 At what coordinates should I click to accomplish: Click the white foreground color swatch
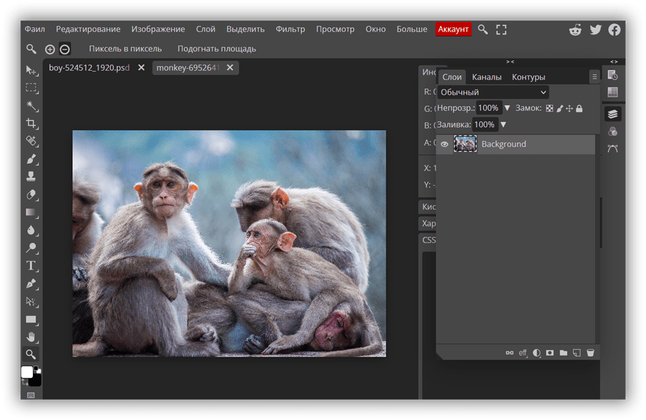(26, 372)
